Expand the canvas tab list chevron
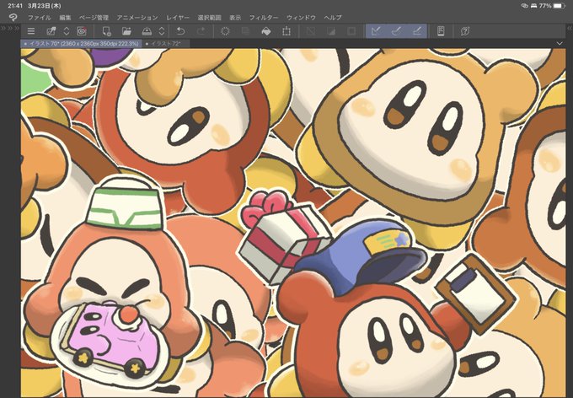Screen dimensions: 573x398 click(560, 44)
